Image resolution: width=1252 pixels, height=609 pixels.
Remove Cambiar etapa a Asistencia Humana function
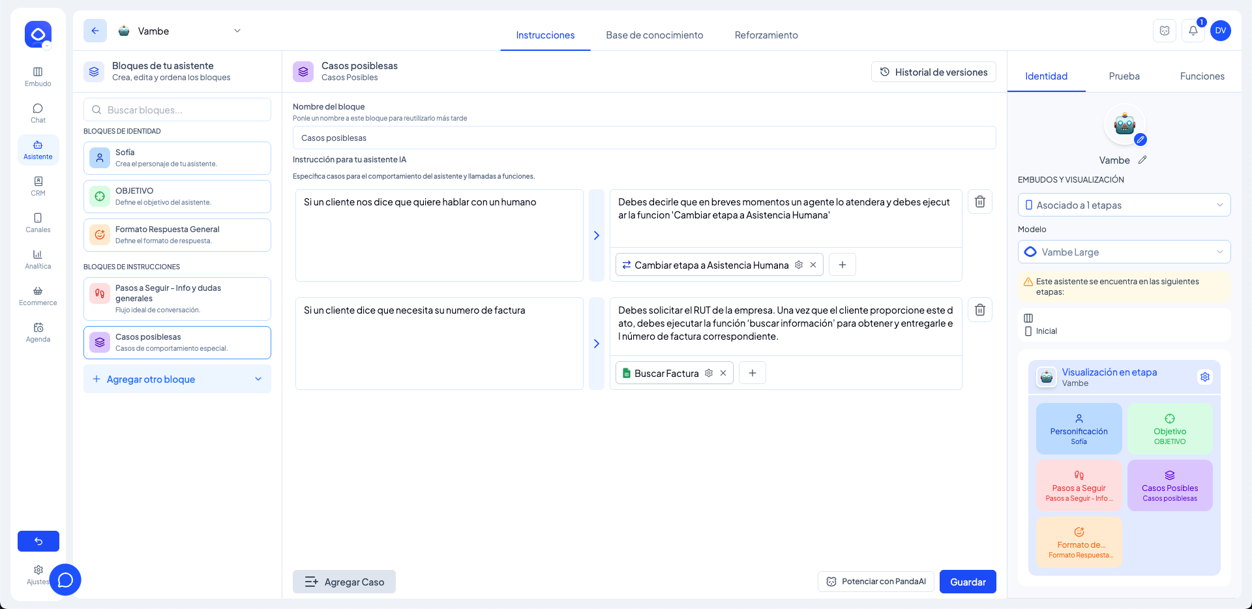[x=813, y=265]
